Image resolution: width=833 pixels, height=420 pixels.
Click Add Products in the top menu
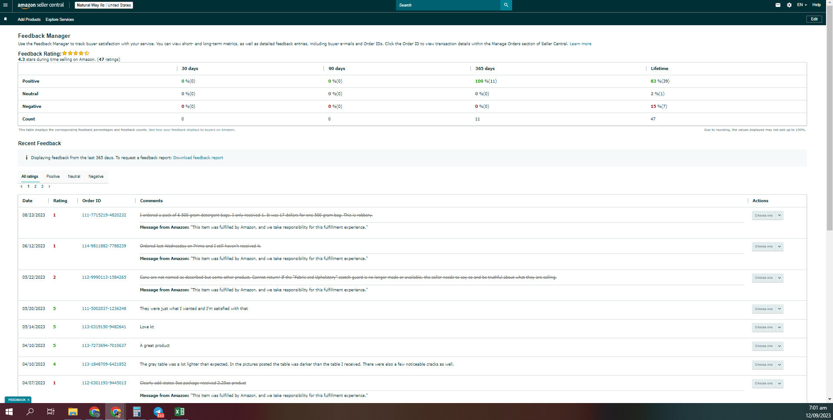pyautogui.click(x=29, y=20)
